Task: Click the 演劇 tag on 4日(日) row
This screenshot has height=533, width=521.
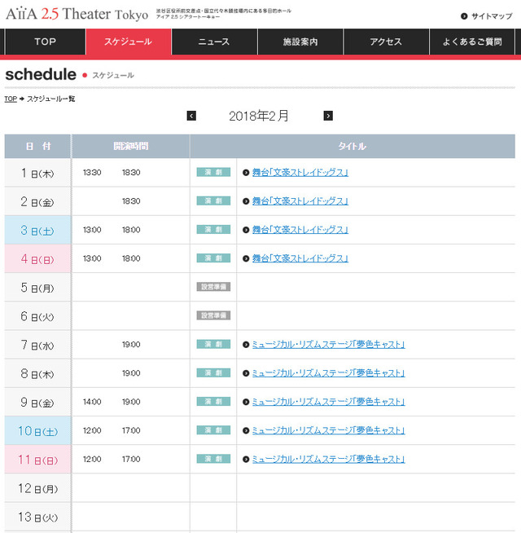Action: (213, 258)
